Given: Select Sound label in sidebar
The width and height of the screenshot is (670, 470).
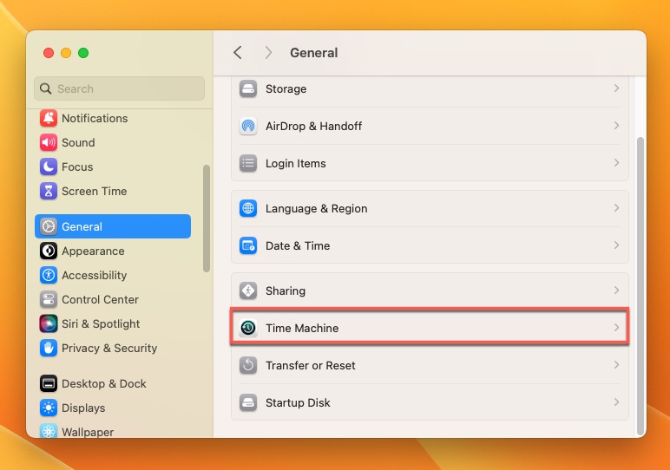Looking at the screenshot, I should (x=78, y=142).
